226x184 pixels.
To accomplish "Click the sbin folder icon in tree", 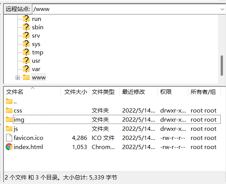I will coord(26,27).
